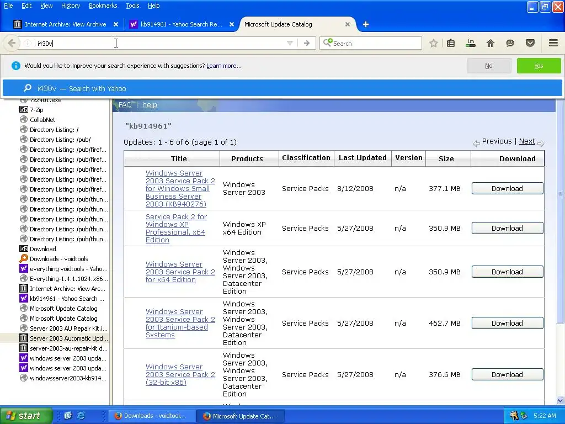
Task: Open 'Everything-1.4.1.1024.x86...' history entry
Action: [69, 279]
